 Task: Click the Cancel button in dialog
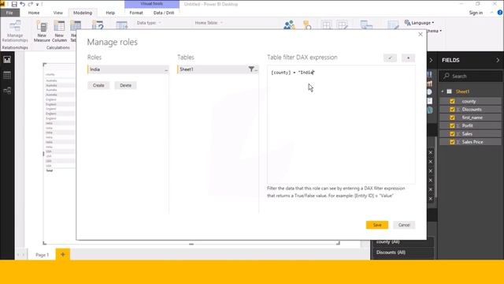pos(404,225)
